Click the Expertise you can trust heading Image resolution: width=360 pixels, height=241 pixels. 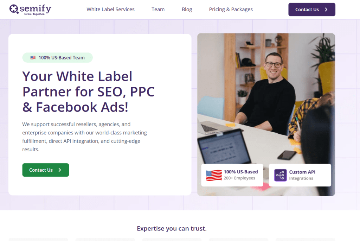tap(172, 228)
